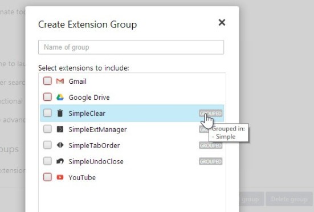The width and height of the screenshot is (314, 212).
Task: Click the GROUPED badge on SimpleUndoClose
Action: 211,161
